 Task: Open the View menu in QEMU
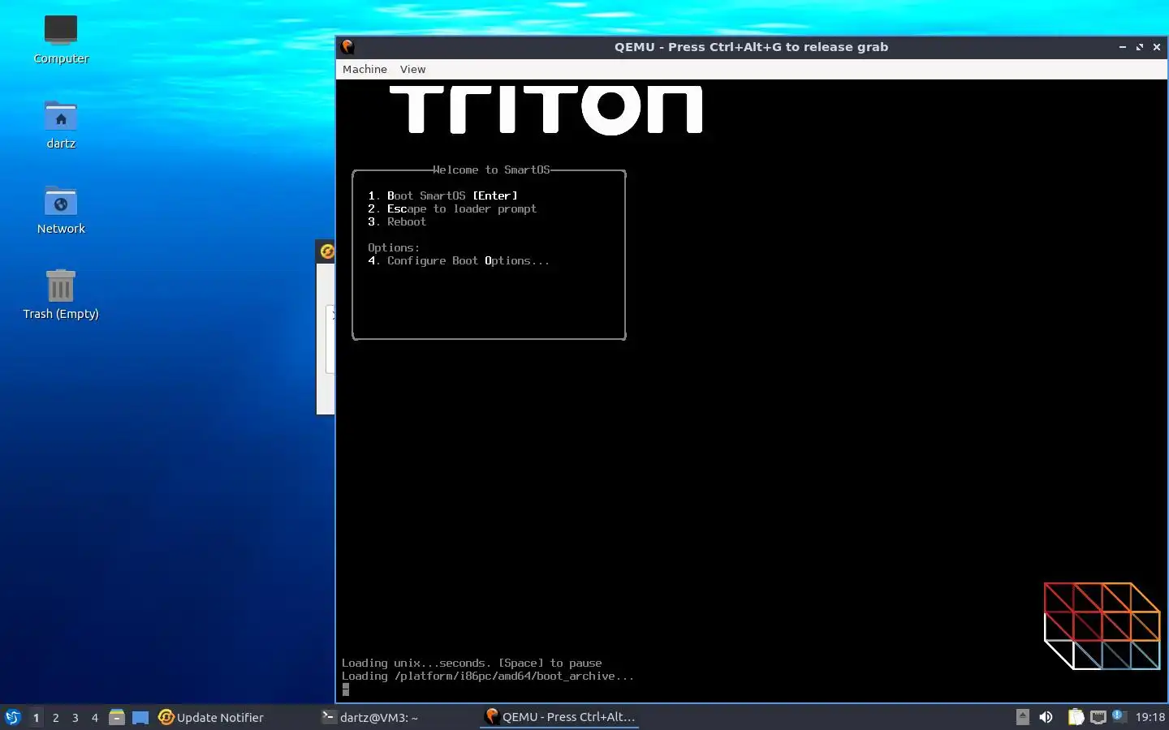click(x=412, y=69)
